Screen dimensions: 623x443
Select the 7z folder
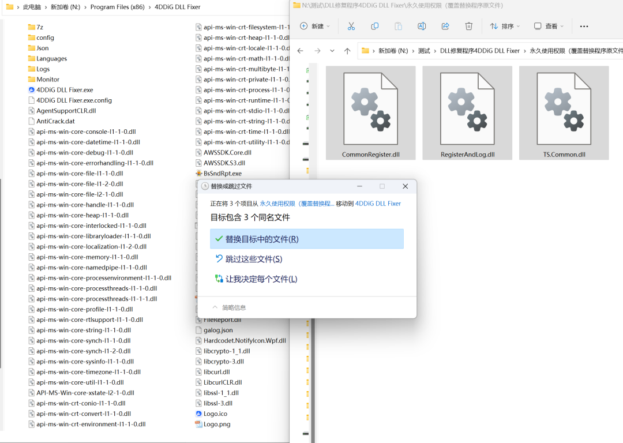pyautogui.click(x=36, y=27)
